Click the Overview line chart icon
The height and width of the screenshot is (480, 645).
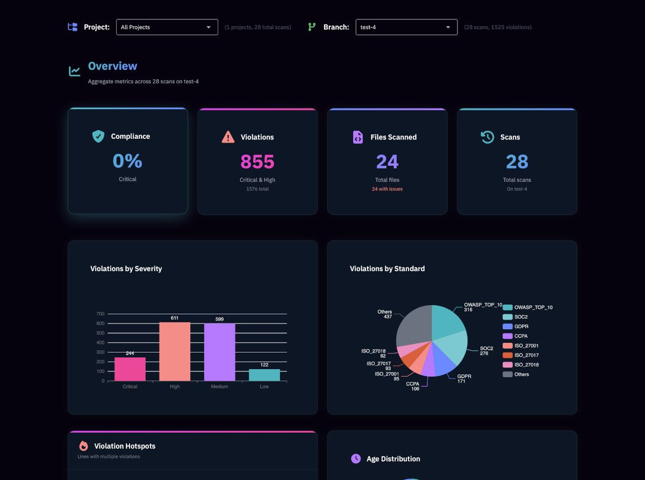[x=75, y=71]
